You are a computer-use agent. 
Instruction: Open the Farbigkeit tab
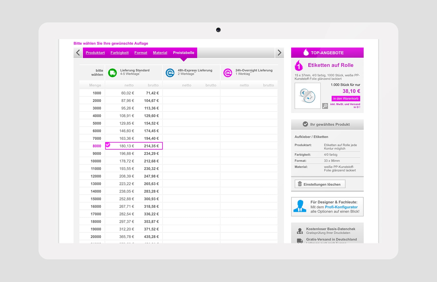pyautogui.click(x=120, y=53)
